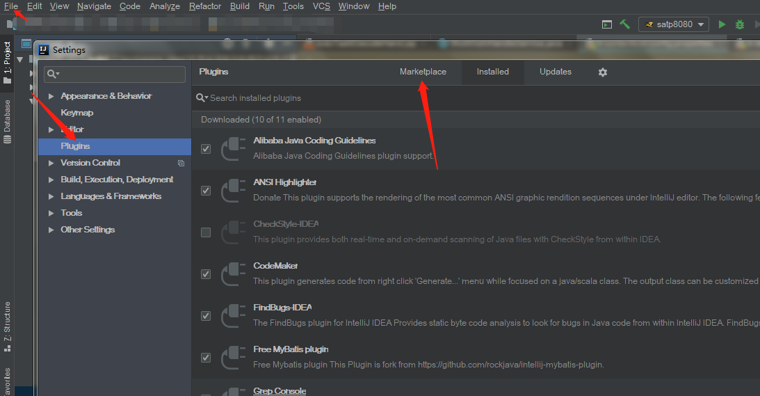Debug satp8080 with the bug icon

[740, 24]
